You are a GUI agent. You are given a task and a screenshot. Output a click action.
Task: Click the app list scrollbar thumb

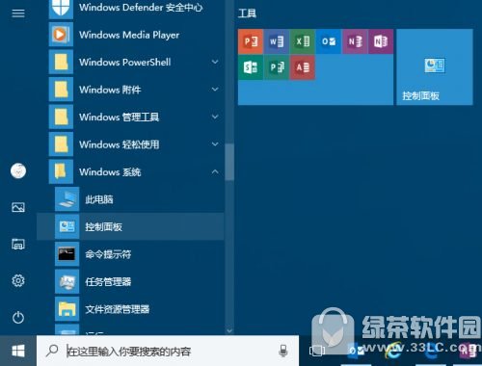[229, 162]
